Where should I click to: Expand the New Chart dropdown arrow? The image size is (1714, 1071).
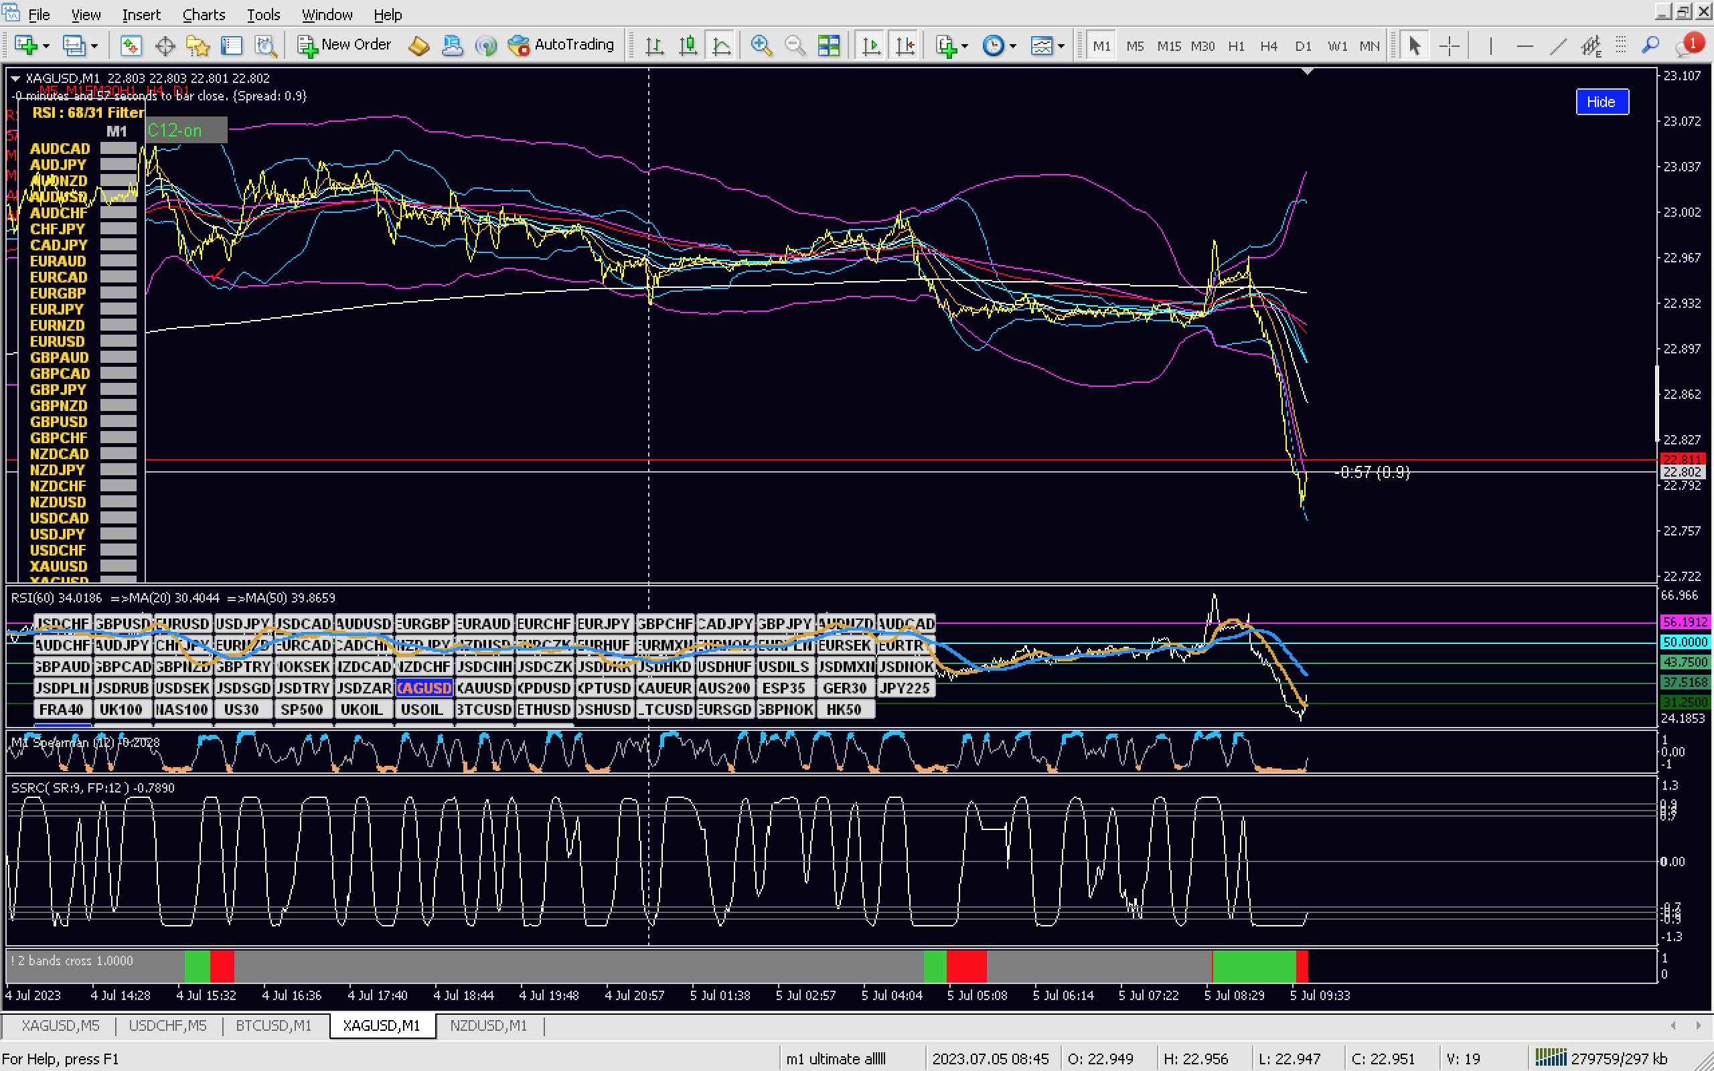pos(46,46)
